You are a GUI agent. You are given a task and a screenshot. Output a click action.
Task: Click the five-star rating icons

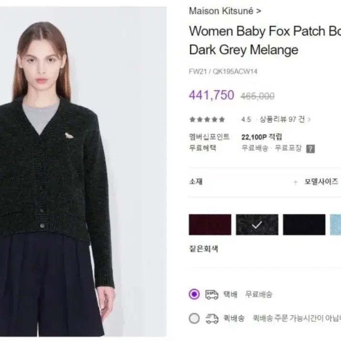coord(207,119)
